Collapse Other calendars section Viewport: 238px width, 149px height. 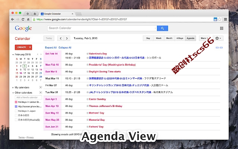tap(13, 92)
